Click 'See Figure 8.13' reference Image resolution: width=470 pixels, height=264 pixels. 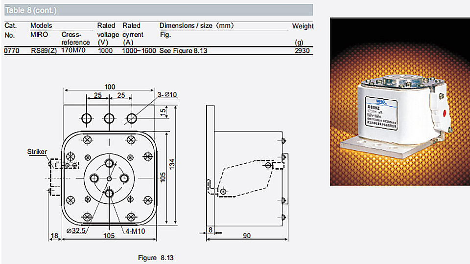[x=183, y=50]
